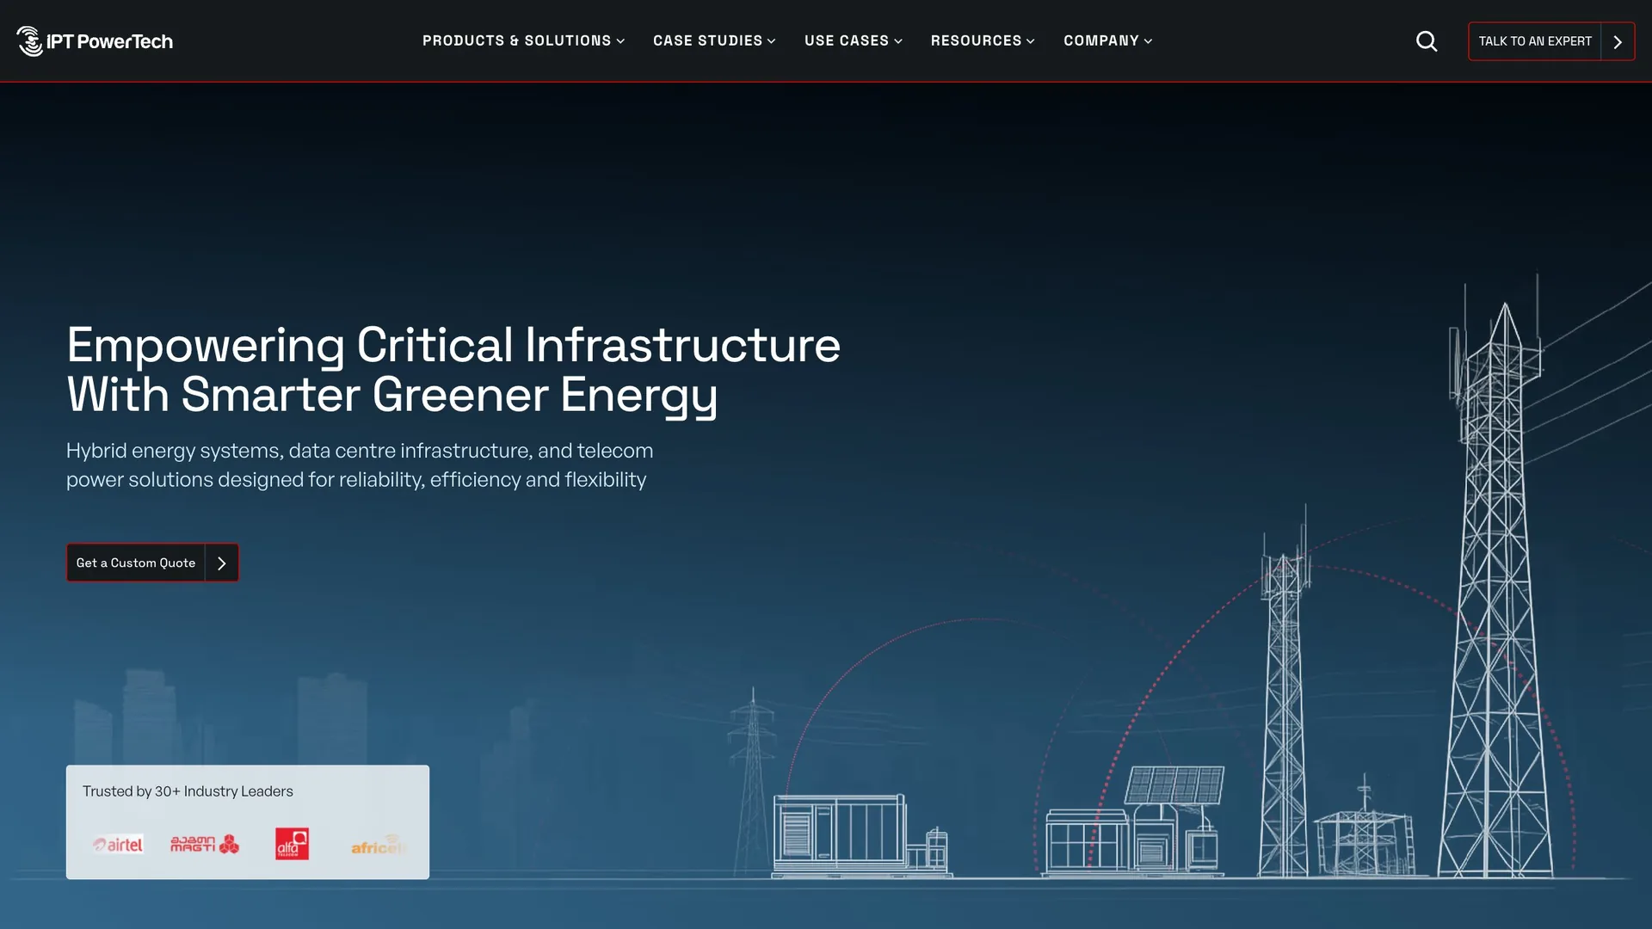
Task: Open the Products & Solutions menu
Action: [x=523, y=40]
